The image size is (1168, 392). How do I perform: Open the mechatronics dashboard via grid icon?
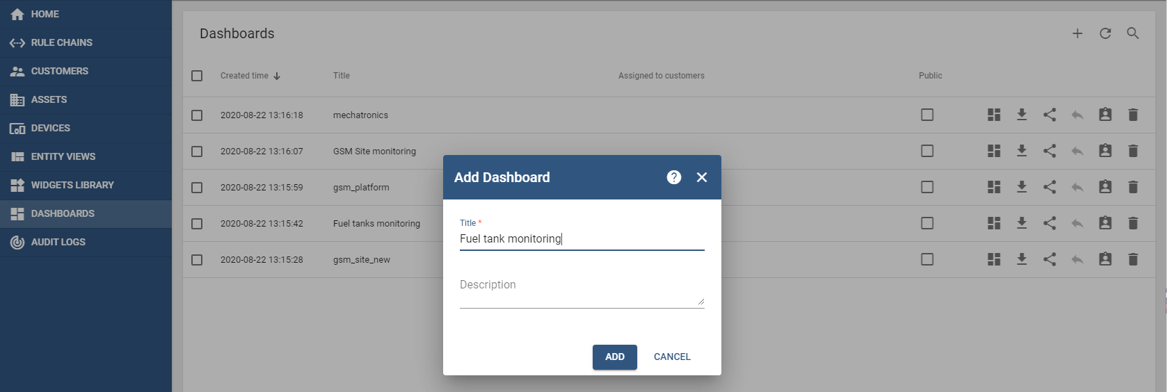[993, 115]
